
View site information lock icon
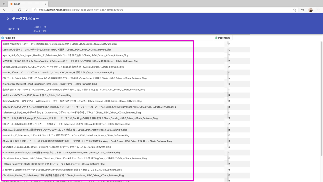tap(35, 10)
